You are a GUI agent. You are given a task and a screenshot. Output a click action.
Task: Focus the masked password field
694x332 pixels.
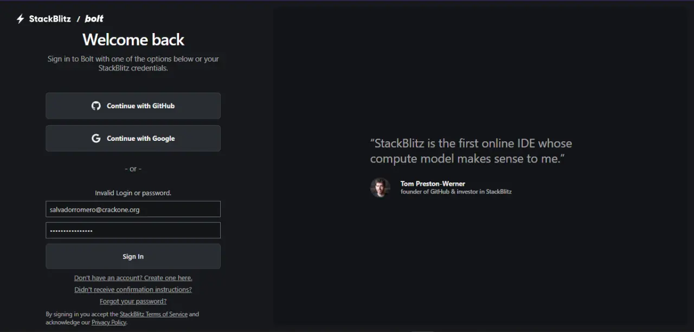tap(133, 230)
